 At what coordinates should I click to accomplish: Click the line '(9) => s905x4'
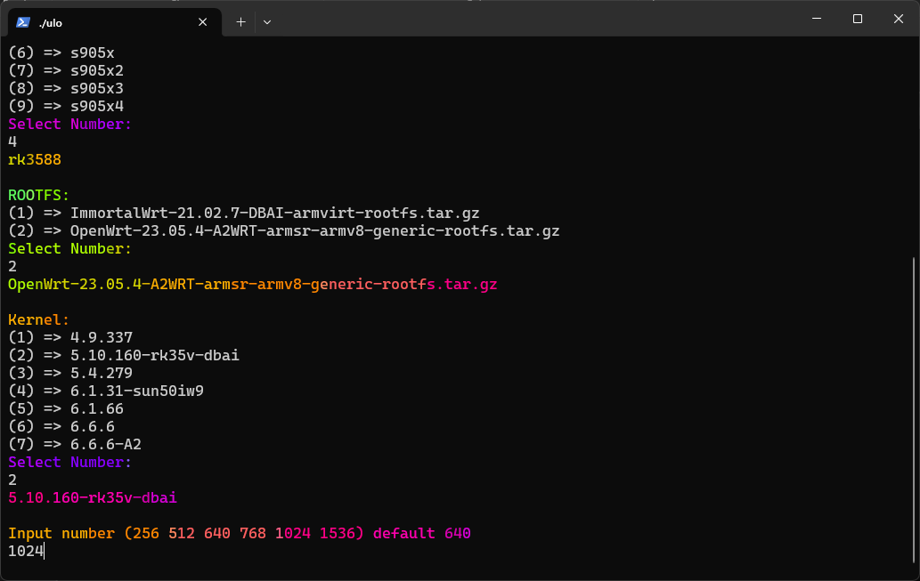click(66, 106)
